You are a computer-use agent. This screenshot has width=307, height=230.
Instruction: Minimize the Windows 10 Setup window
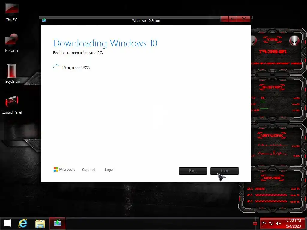(x=225, y=19)
